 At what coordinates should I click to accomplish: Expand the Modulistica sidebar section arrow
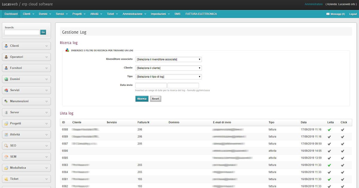pos(46,168)
